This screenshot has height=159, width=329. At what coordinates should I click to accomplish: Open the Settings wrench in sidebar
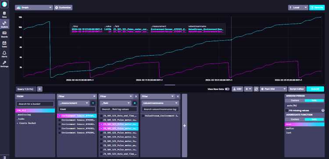[x=4, y=64]
